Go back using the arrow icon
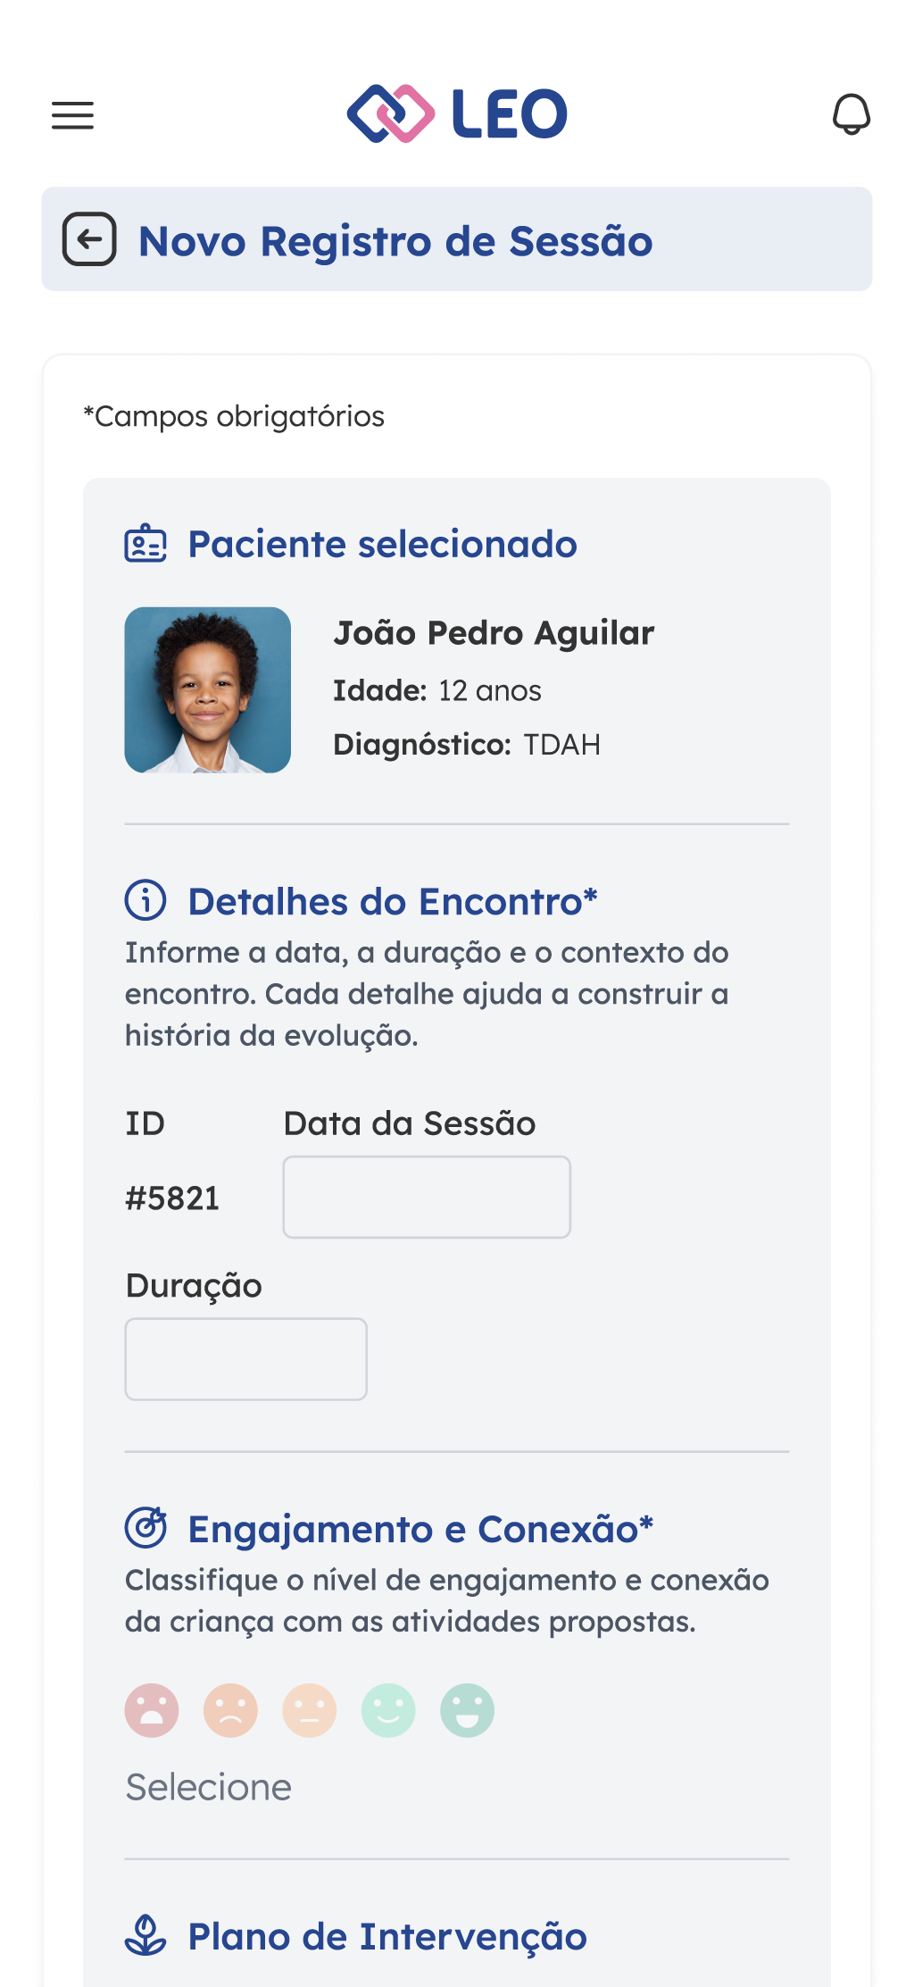The width and height of the screenshot is (914, 1987). (x=89, y=239)
